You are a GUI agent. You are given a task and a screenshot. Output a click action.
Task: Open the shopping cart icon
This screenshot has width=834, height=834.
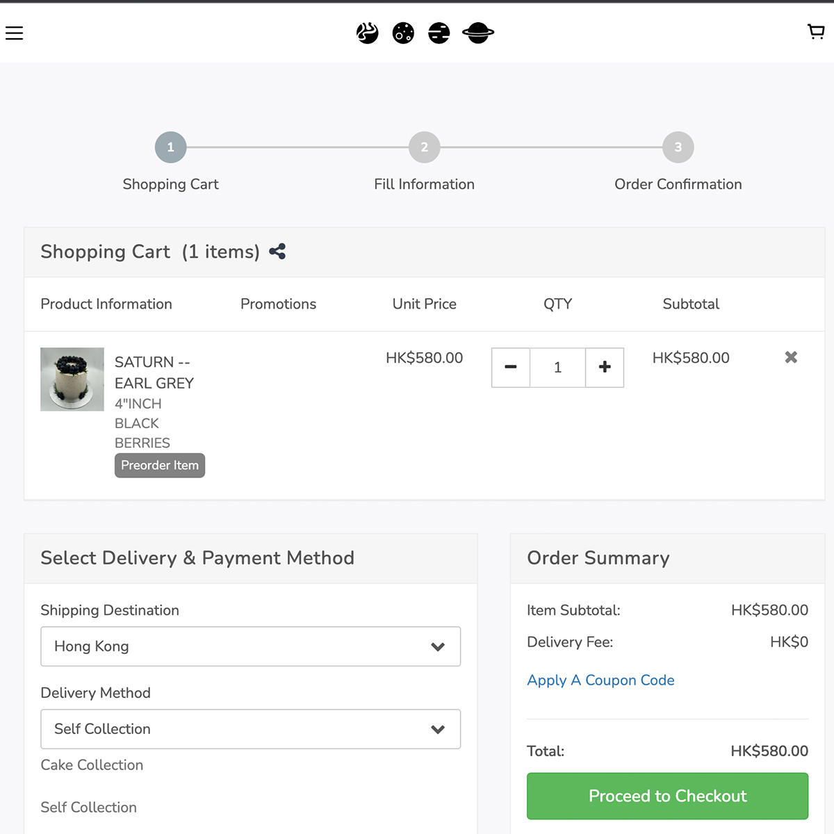point(816,32)
